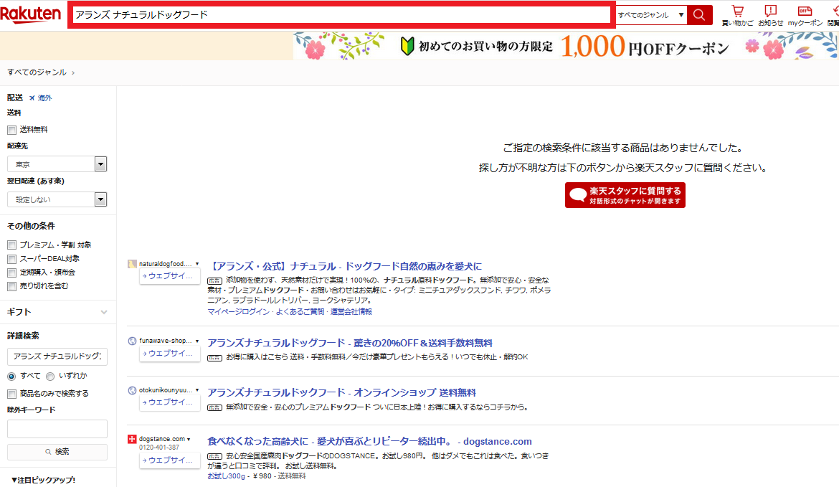Select the いずれか radio button
The height and width of the screenshot is (487, 839).
pyautogui.click(x=50, y=377)
